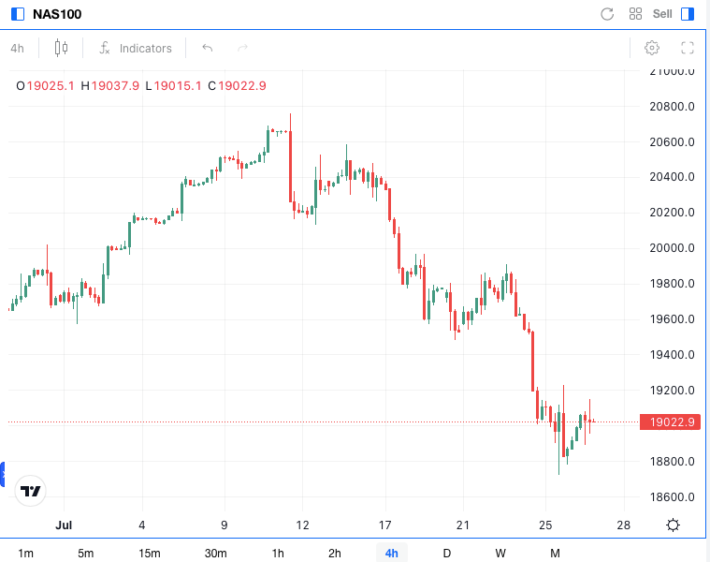Select the 15m timeframe tab

click(x=149, y=553)
